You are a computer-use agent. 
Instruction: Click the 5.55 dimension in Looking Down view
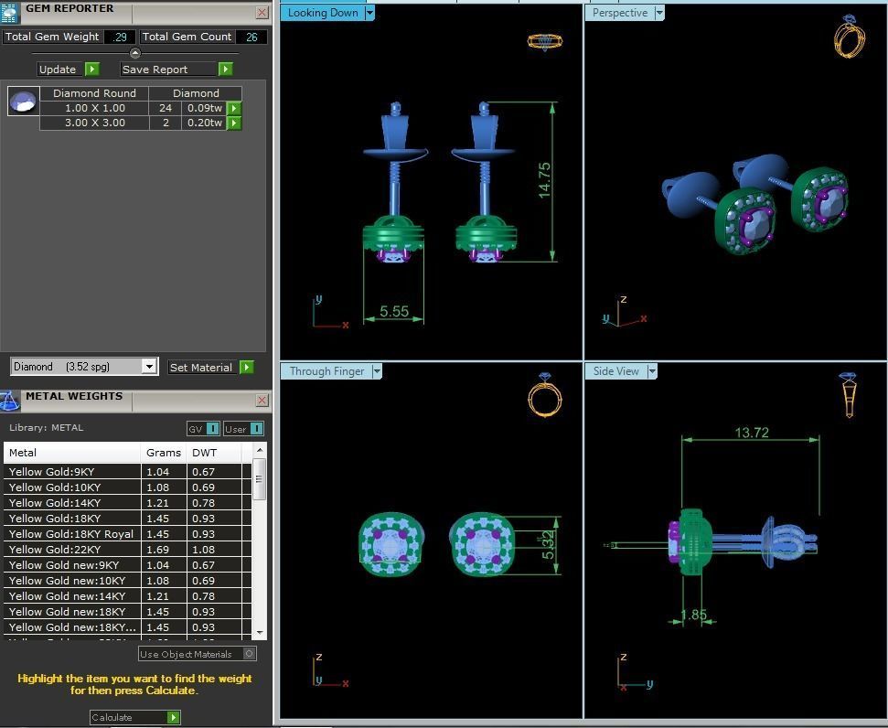pos(394,311)
